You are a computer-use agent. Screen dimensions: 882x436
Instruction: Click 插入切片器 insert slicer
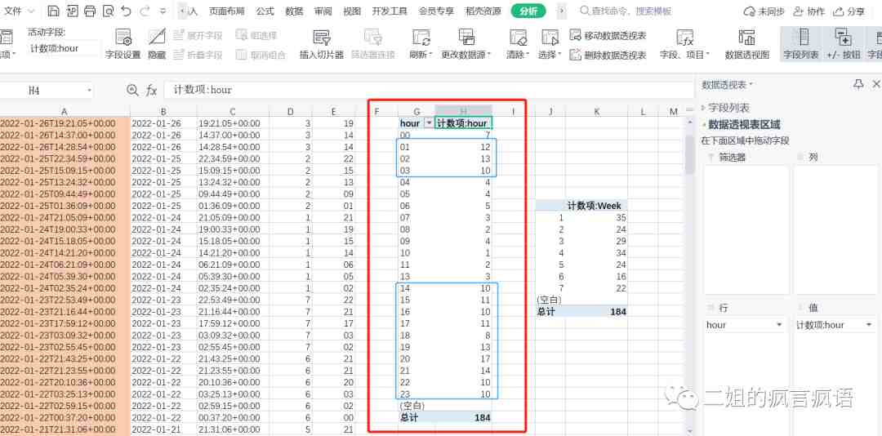coord(321,44)
